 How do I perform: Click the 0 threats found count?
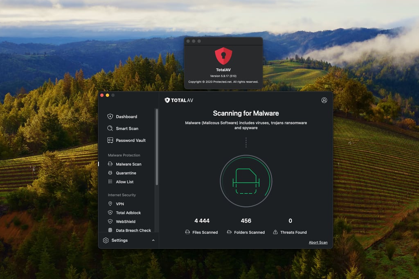coord(290,221)
